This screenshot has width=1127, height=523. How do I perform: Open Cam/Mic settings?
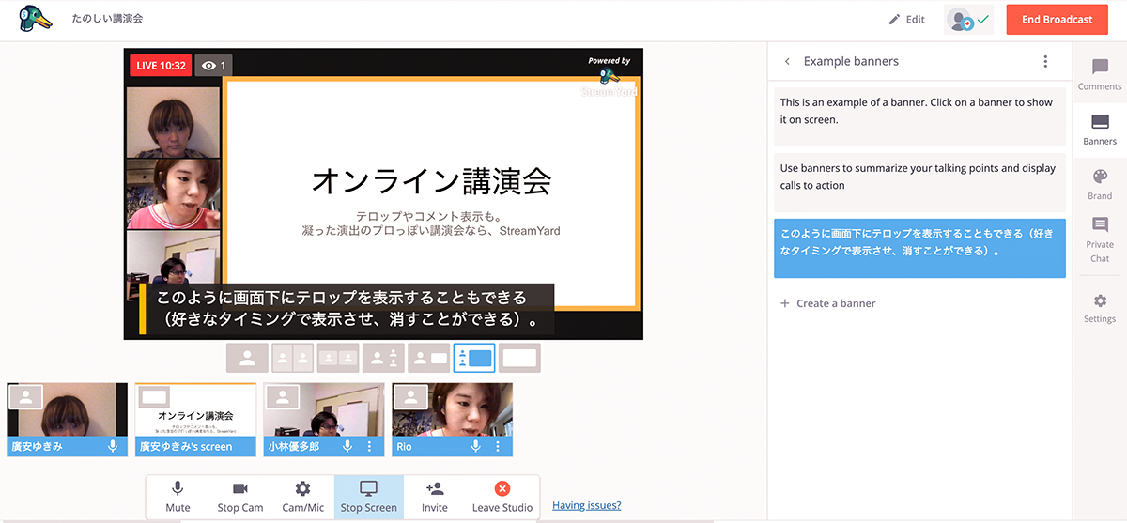point(302,497)
